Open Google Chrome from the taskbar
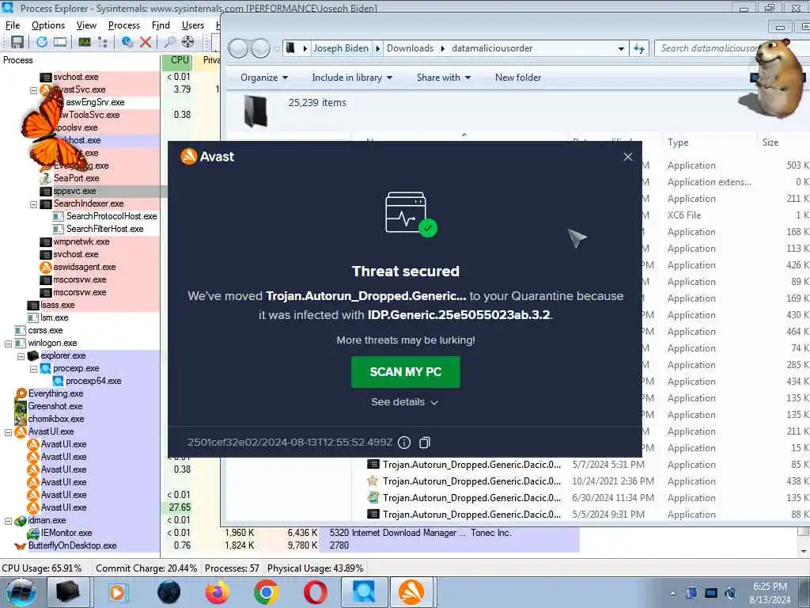The width and height of the screenshot is (810, 608). pyautogui.click(x=266, y=592)
